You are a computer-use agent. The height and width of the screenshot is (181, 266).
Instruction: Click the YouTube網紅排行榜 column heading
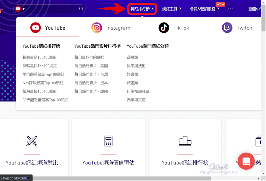pyautogui.click(x=41, y=46)
